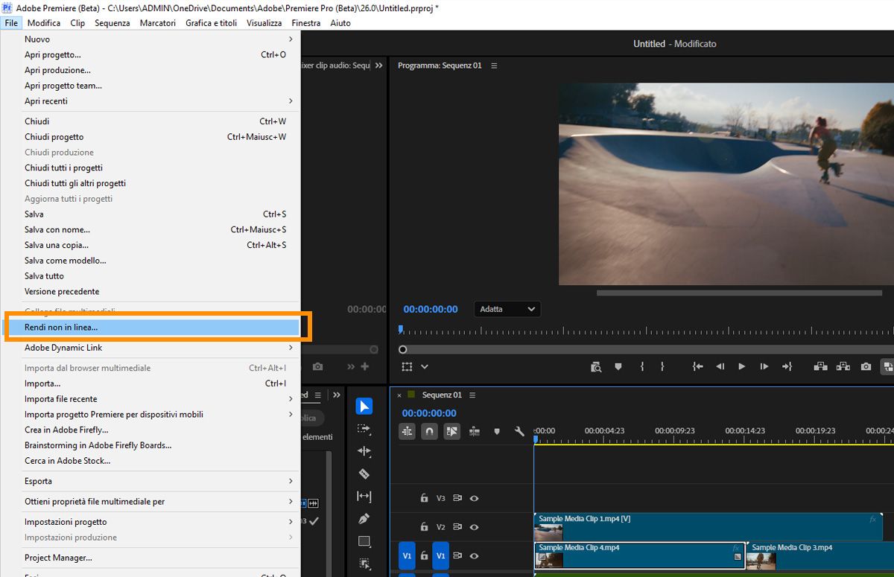Expand Impostazioni progetto submenu
This screenshot has width=894, height=577.
[x=149, y=522]
